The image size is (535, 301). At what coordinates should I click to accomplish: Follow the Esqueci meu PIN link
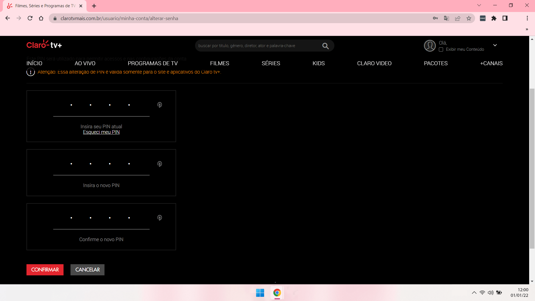[x=101, y=132]
